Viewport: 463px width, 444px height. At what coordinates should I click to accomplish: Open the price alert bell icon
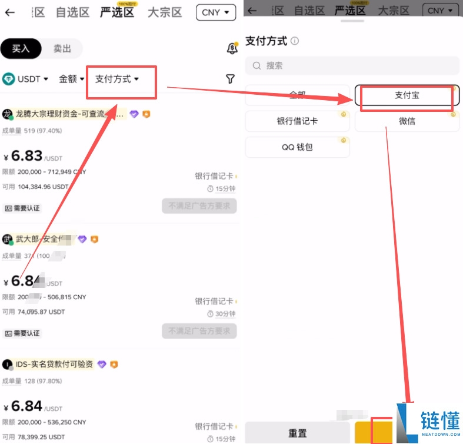[x=232, y=48]
